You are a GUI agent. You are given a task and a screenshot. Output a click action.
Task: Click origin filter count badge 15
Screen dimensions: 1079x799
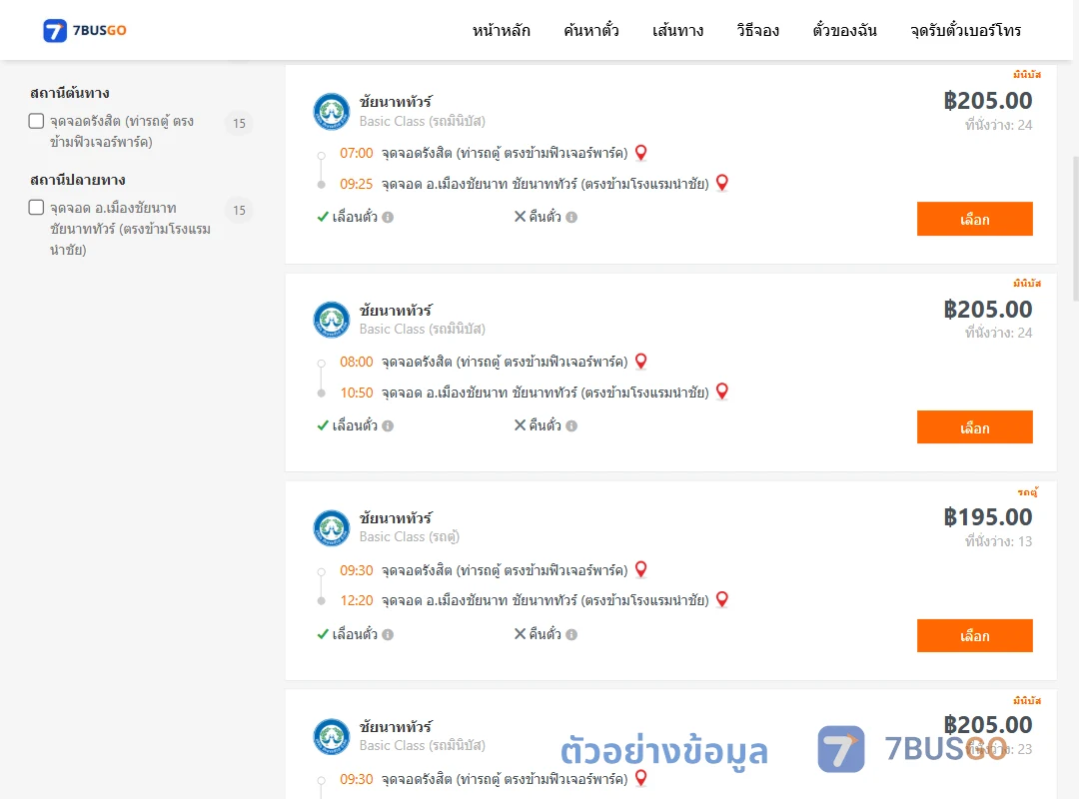pos(239,123)
